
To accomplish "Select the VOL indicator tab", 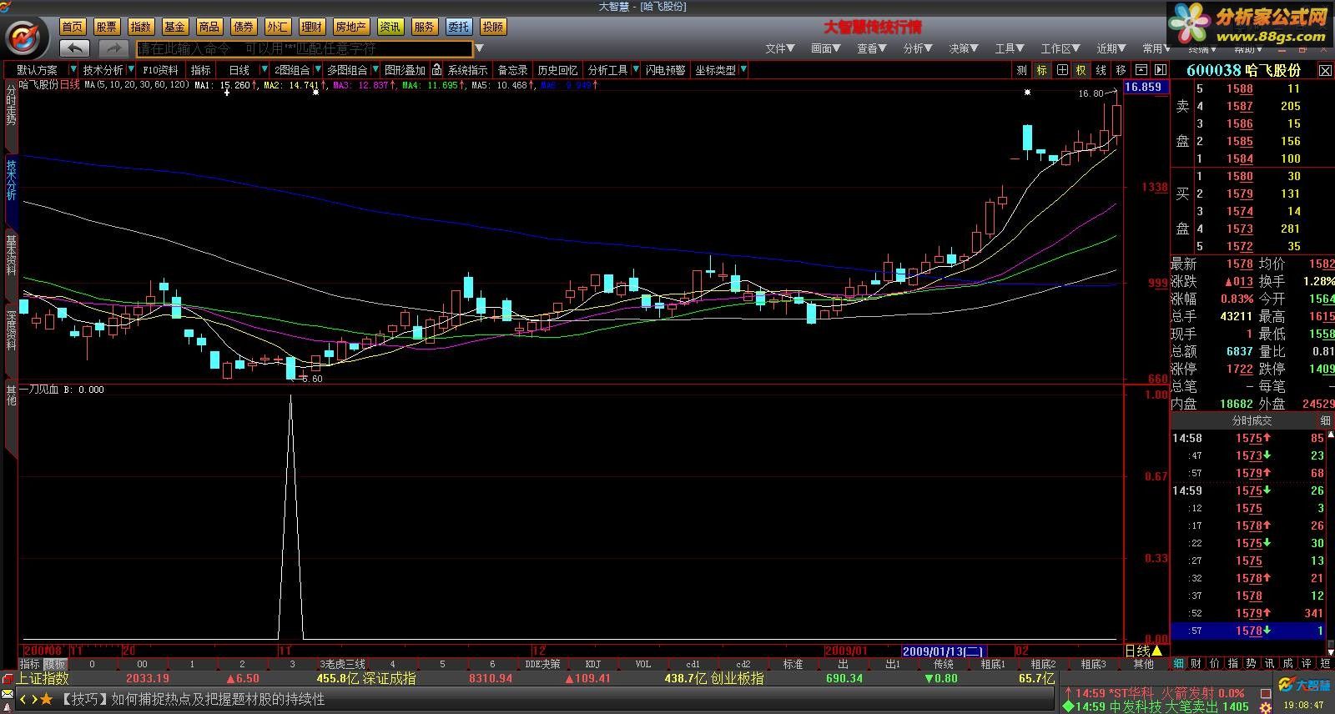I will click(x=643, y=664).
